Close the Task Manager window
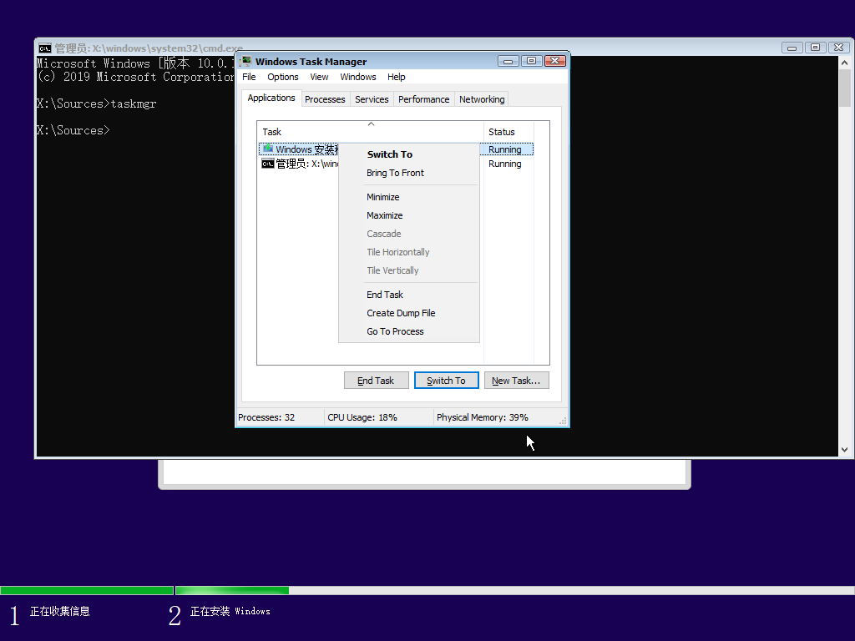 554,61
